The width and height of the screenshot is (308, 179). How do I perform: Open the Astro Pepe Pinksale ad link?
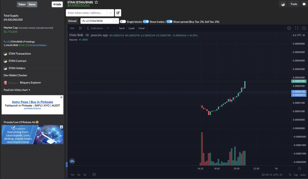32,102
